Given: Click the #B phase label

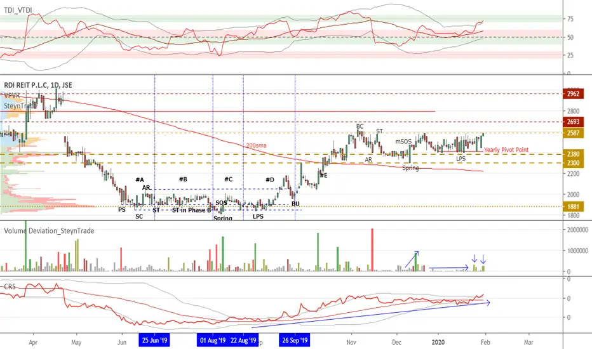Looking at the screenshot, I should click(183, 179).
